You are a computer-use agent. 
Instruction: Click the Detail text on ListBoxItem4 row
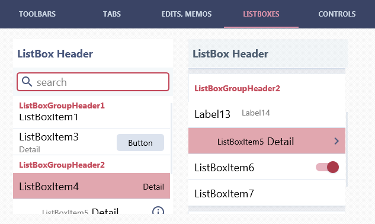pos(153,187)
